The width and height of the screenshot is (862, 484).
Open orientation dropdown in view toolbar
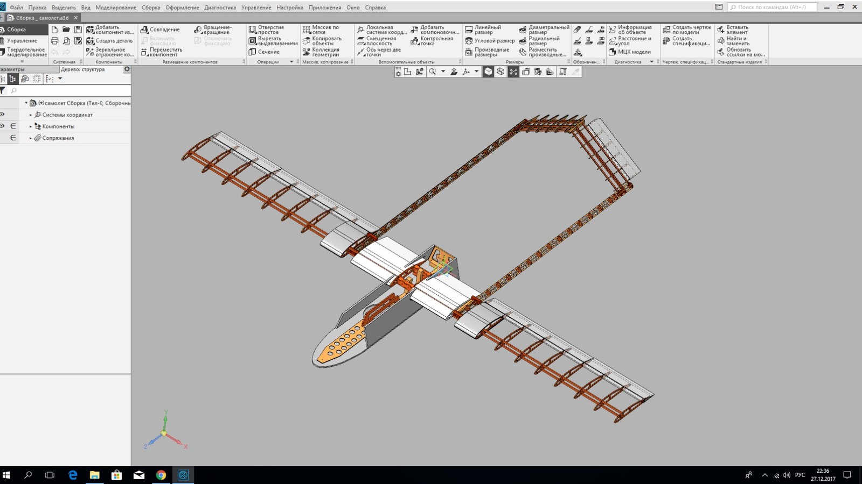[x=476, y=72]
